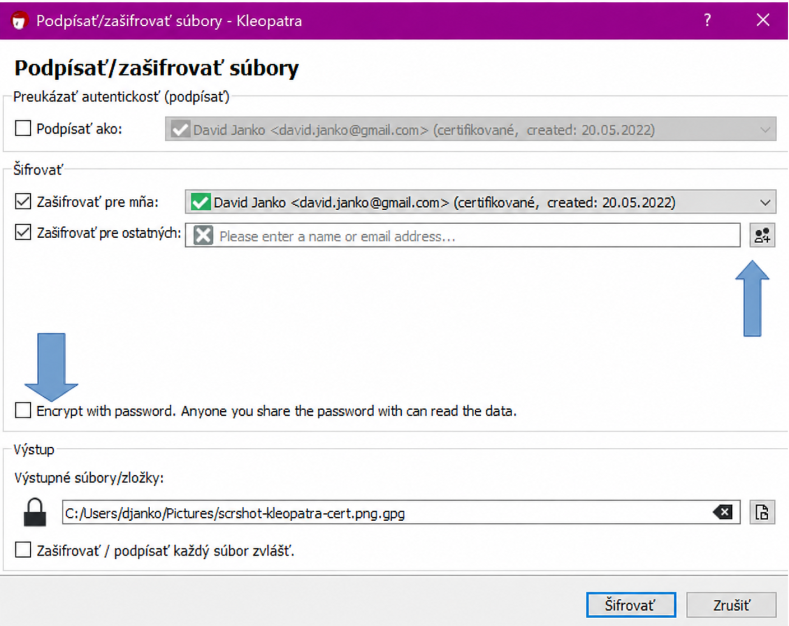
Task: Click the 'Preukázať autentickosť (podpísať)' group title
Action: 122,97
